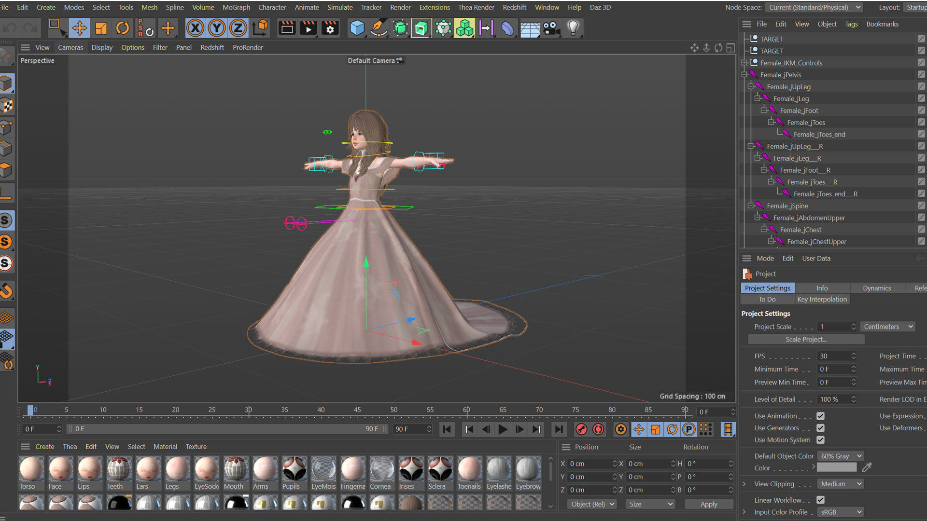The width and height of the screenshot is (927, 521).
Task: Toggle Linear Workflow checkbox
Action: point(820,500)
